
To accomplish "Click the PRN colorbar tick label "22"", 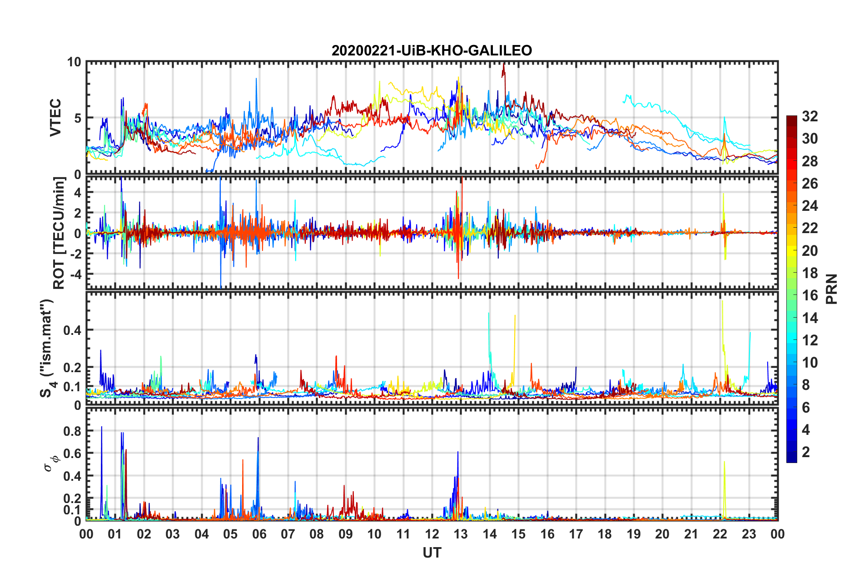I will tap(809, 228).
